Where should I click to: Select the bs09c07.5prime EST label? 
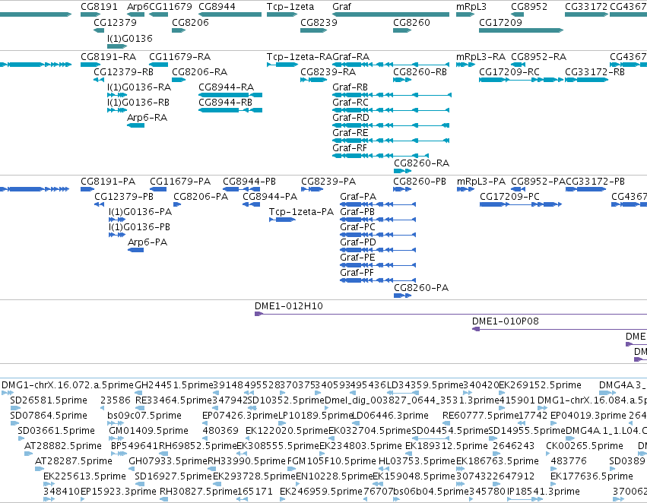coord(144,415)
